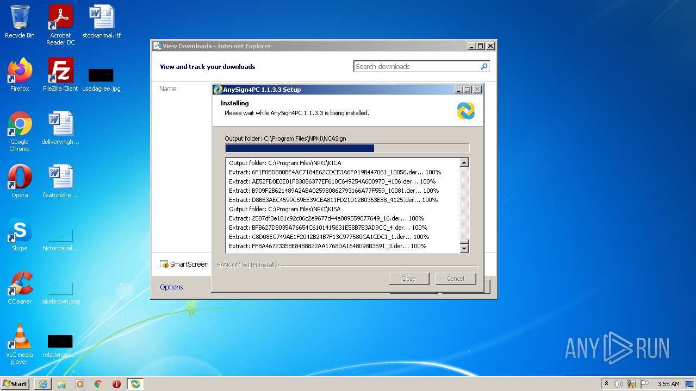Select the 6F1F0BD880BE4AC7184E62CDCE3A6FA19B447061_10056.der log line
The image size is (696, 391).
click(x=335, y=172)
